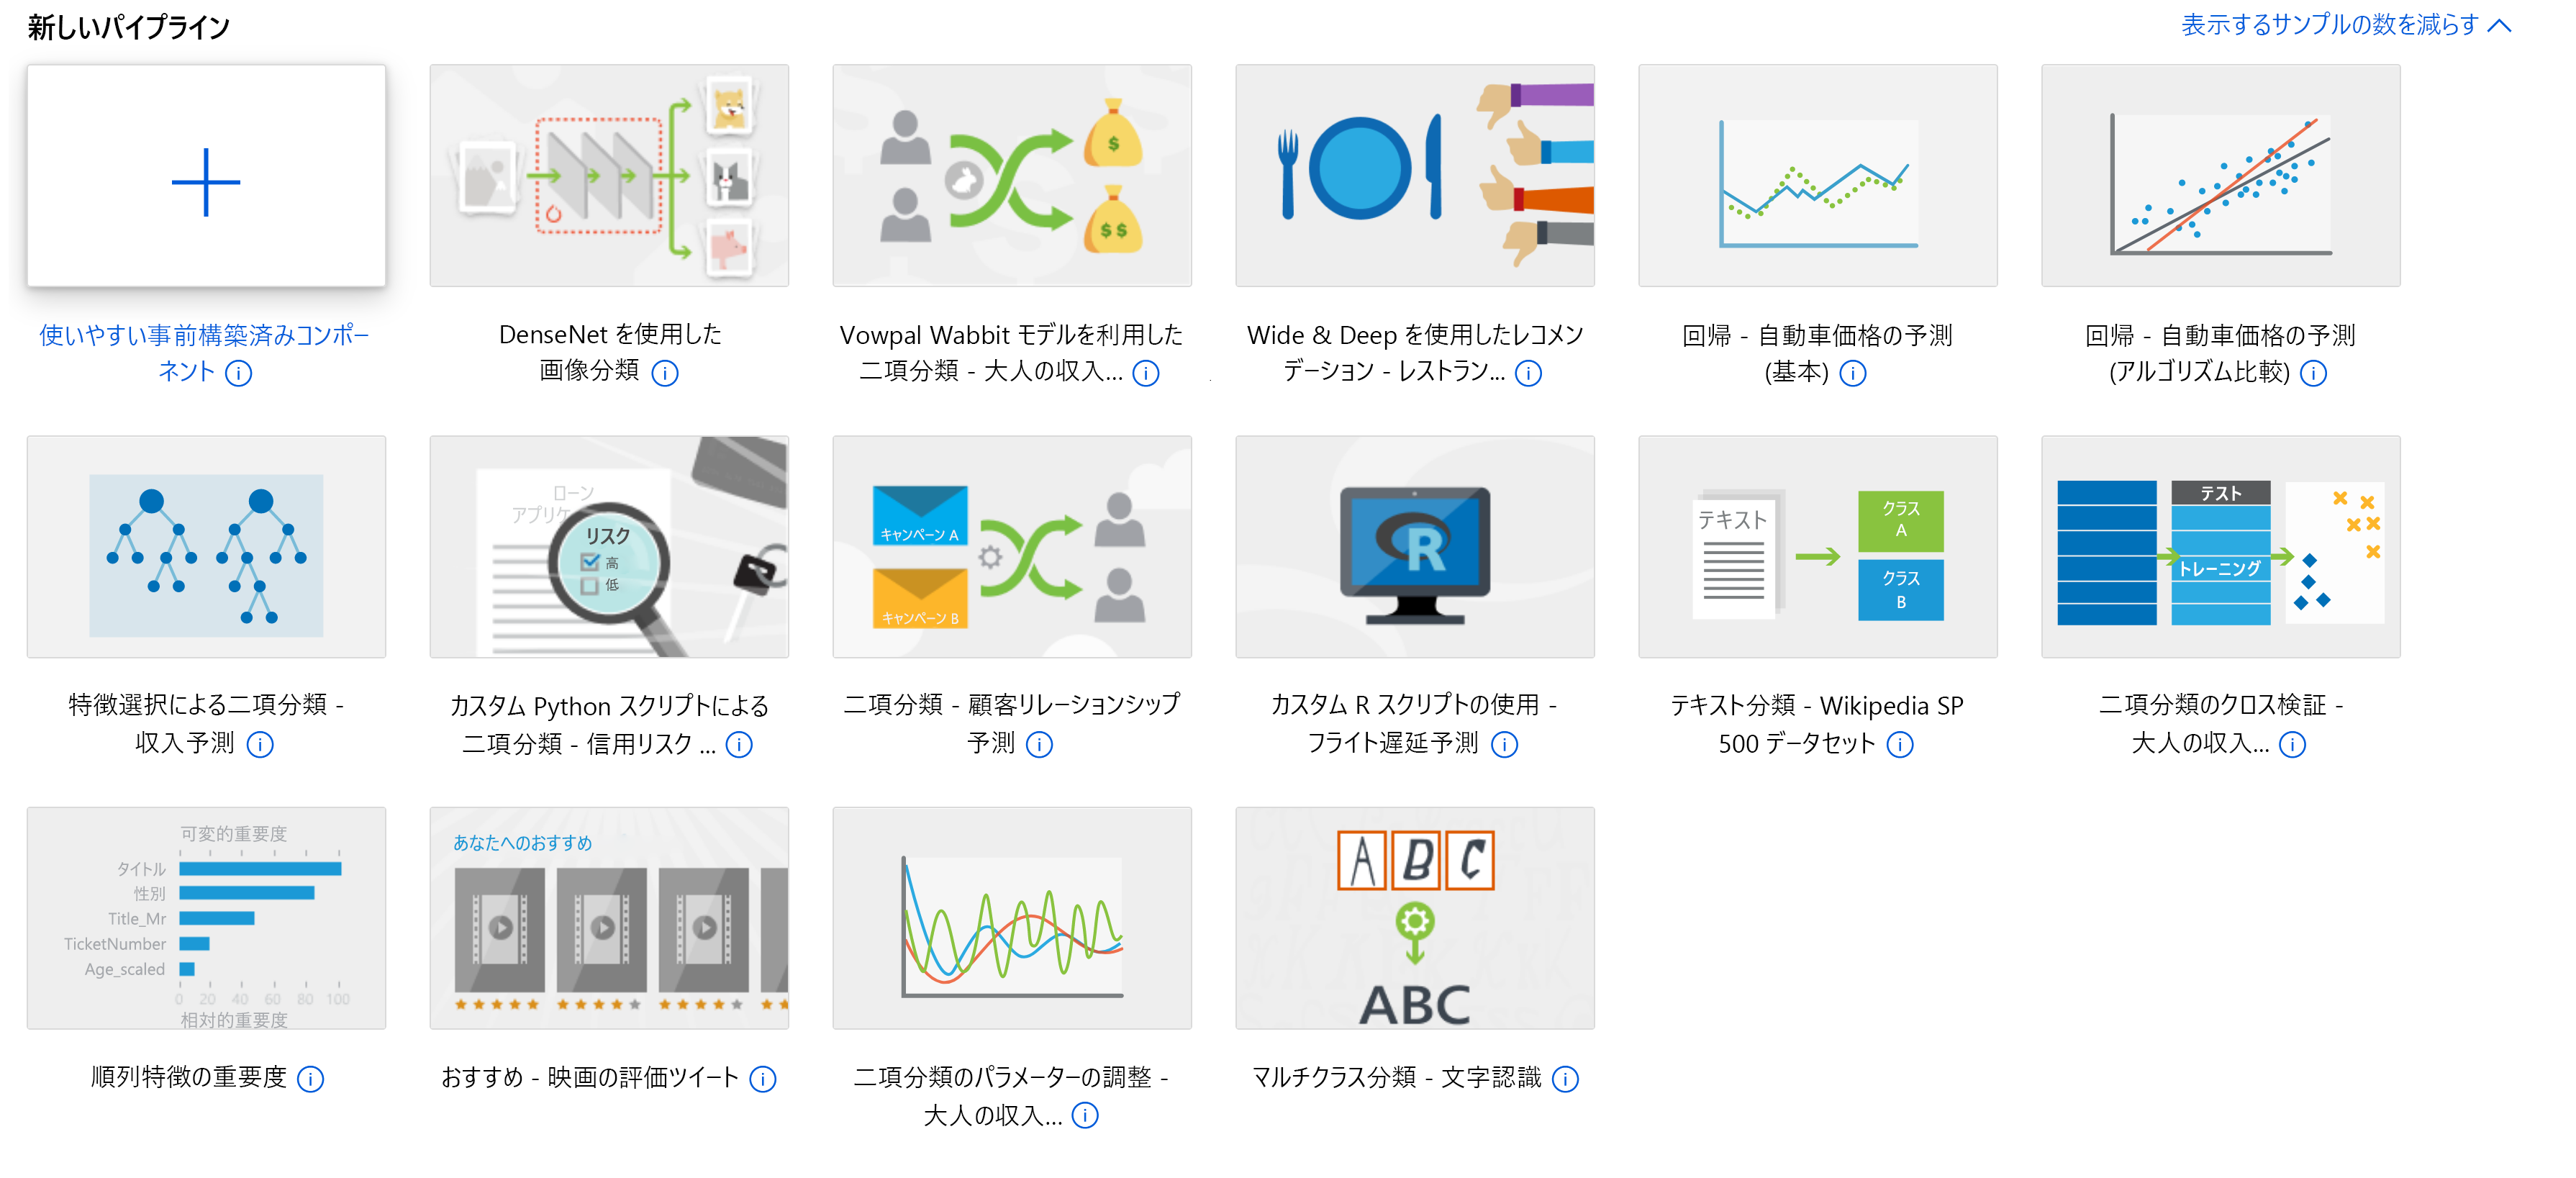
Task: Show info for Vowpal Wabbit 二項分類 sample
Action: pyautogui.click(x=1146, y=373)
